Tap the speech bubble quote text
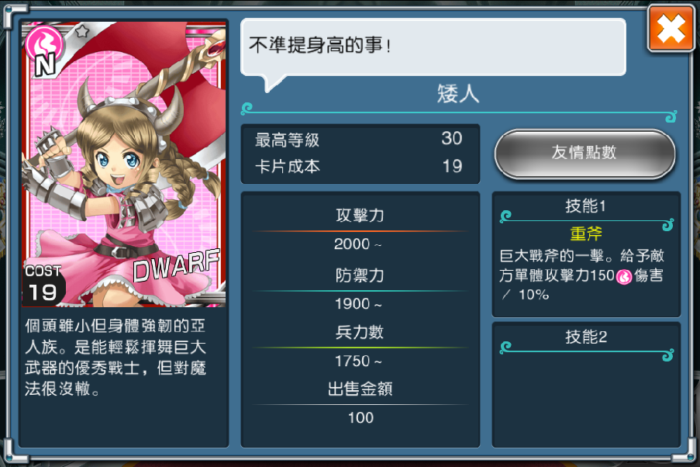The height and width of the screenshot is (467, 700). (320, 45)
